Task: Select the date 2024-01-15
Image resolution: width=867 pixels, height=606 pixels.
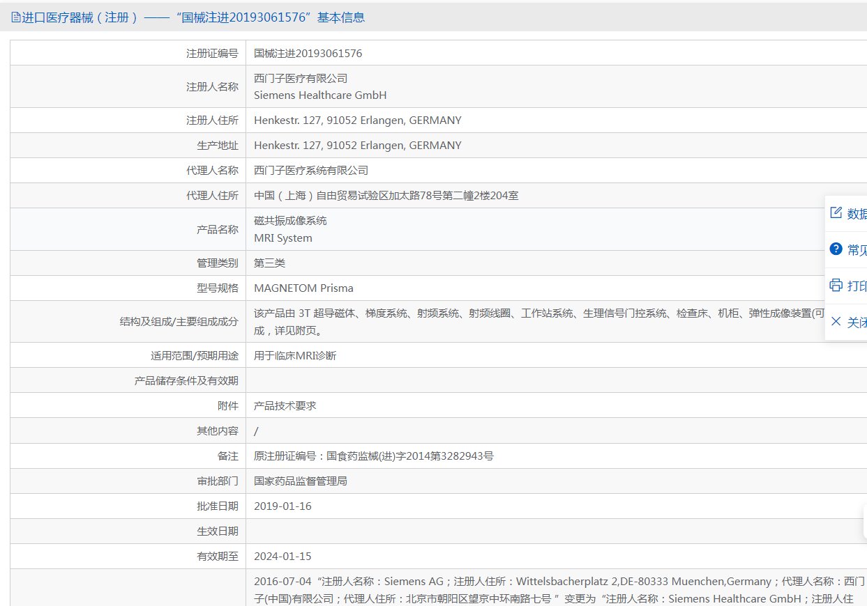Action: coord(283,557)
